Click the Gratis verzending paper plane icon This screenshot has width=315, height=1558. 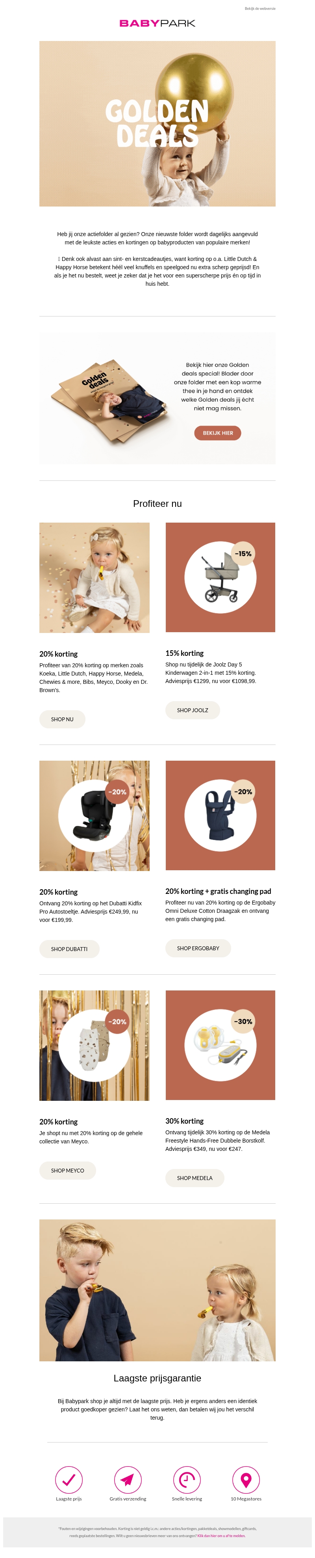[x=128, y=1480]
